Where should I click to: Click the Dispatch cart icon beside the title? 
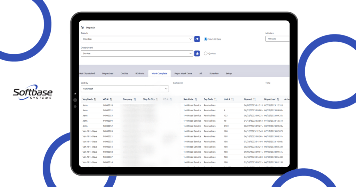(82, 28)
